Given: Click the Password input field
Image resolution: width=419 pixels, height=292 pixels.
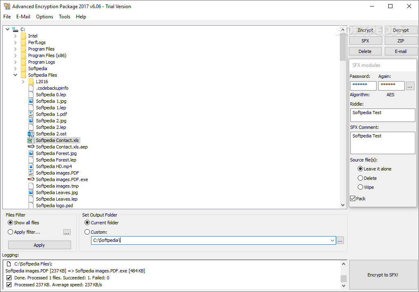Looking at the screenshot, I should (363, 86).
